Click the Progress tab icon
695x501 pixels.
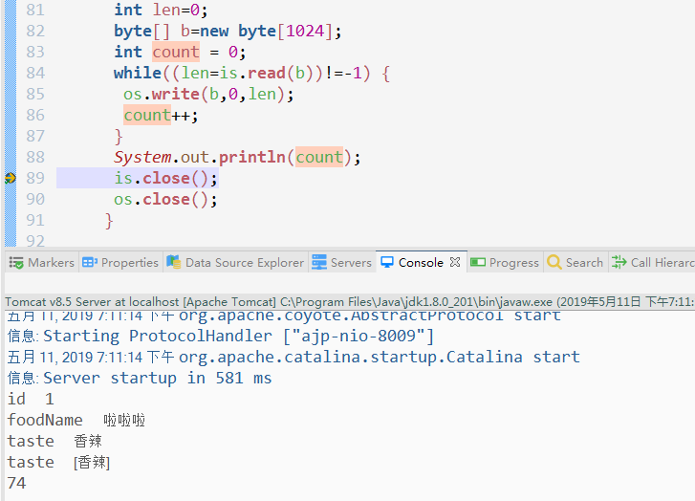(478, 263)
